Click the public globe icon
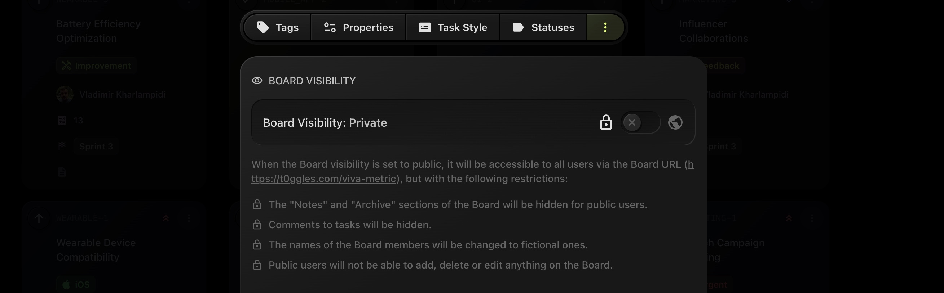 (675, 122)
